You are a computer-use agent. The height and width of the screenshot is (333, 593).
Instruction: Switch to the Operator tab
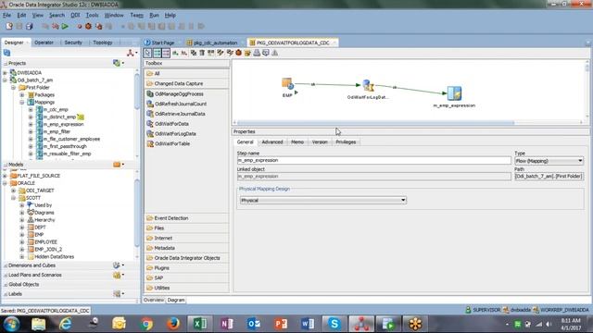pyautogui.click(x=44, y=43)
